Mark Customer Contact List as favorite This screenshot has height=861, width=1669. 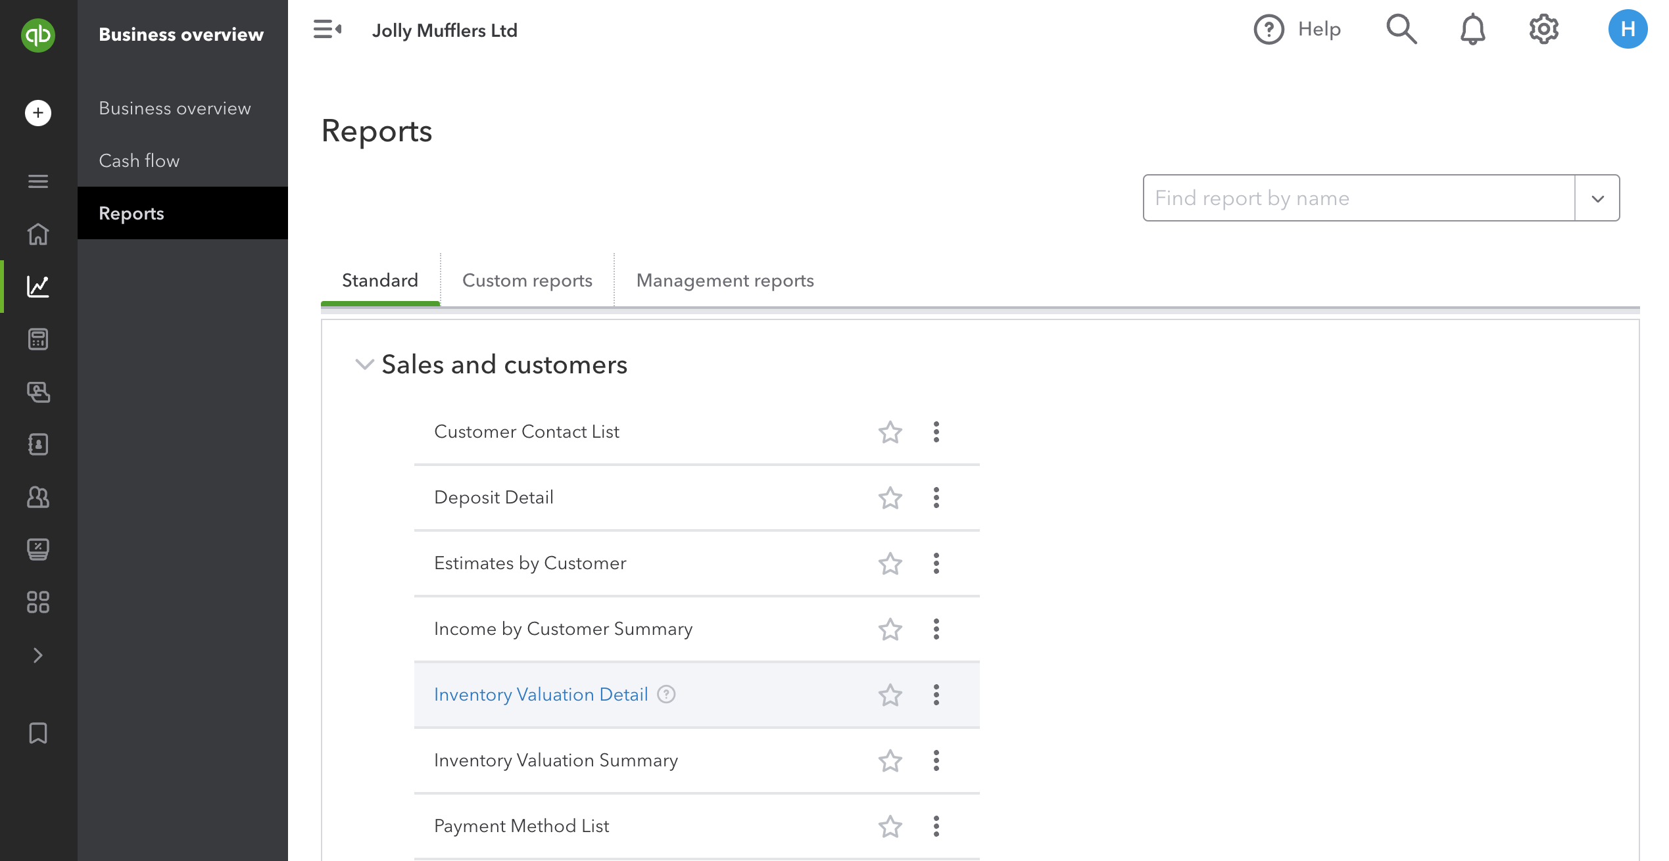(x=890, y=432)
